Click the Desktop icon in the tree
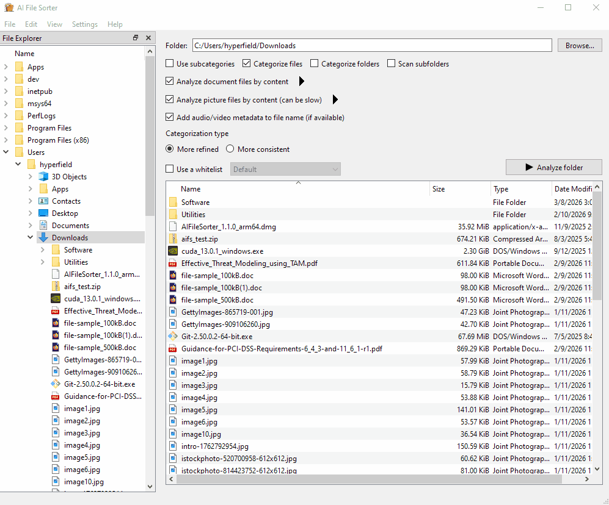The width and height of the screenshot is (609, 505). [x=43, y=213]
